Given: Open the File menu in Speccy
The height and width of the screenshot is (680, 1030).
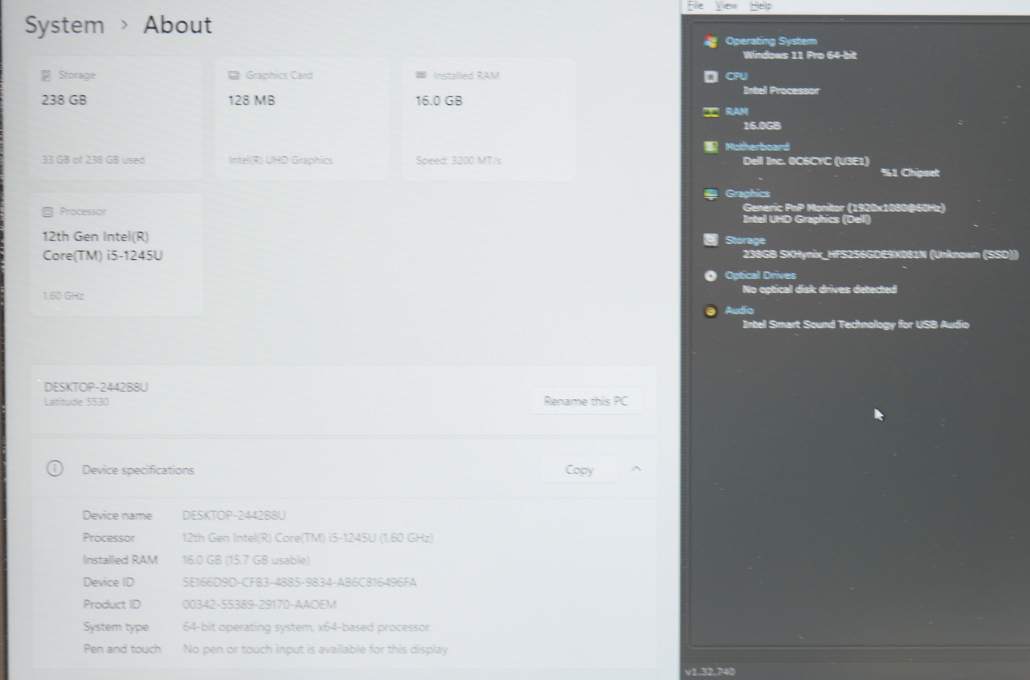Looking at the screenshot, I should point(695,6).
